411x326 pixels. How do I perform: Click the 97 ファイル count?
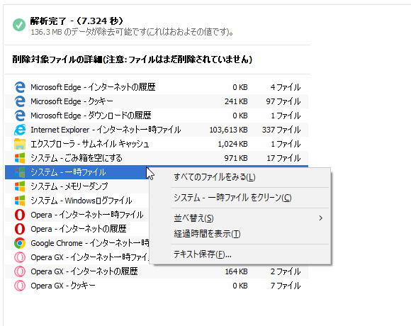(283, 101)
